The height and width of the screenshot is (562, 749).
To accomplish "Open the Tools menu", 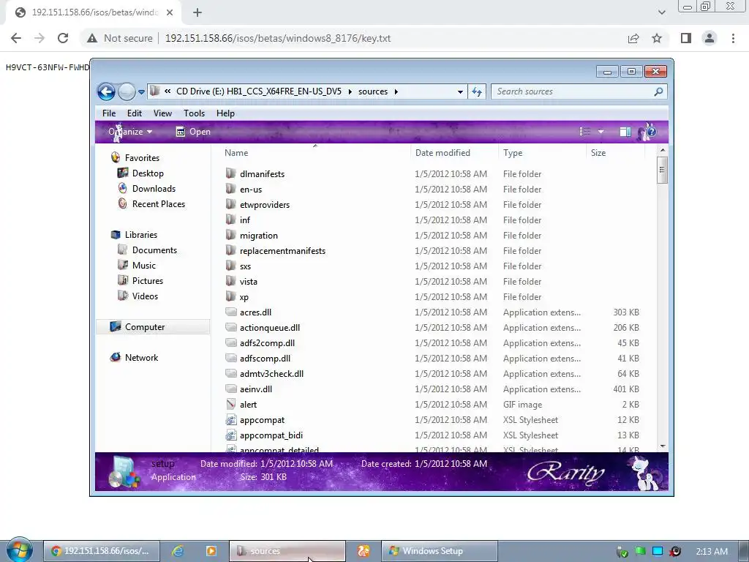I will pyautogui.click(x=194, y=113).
